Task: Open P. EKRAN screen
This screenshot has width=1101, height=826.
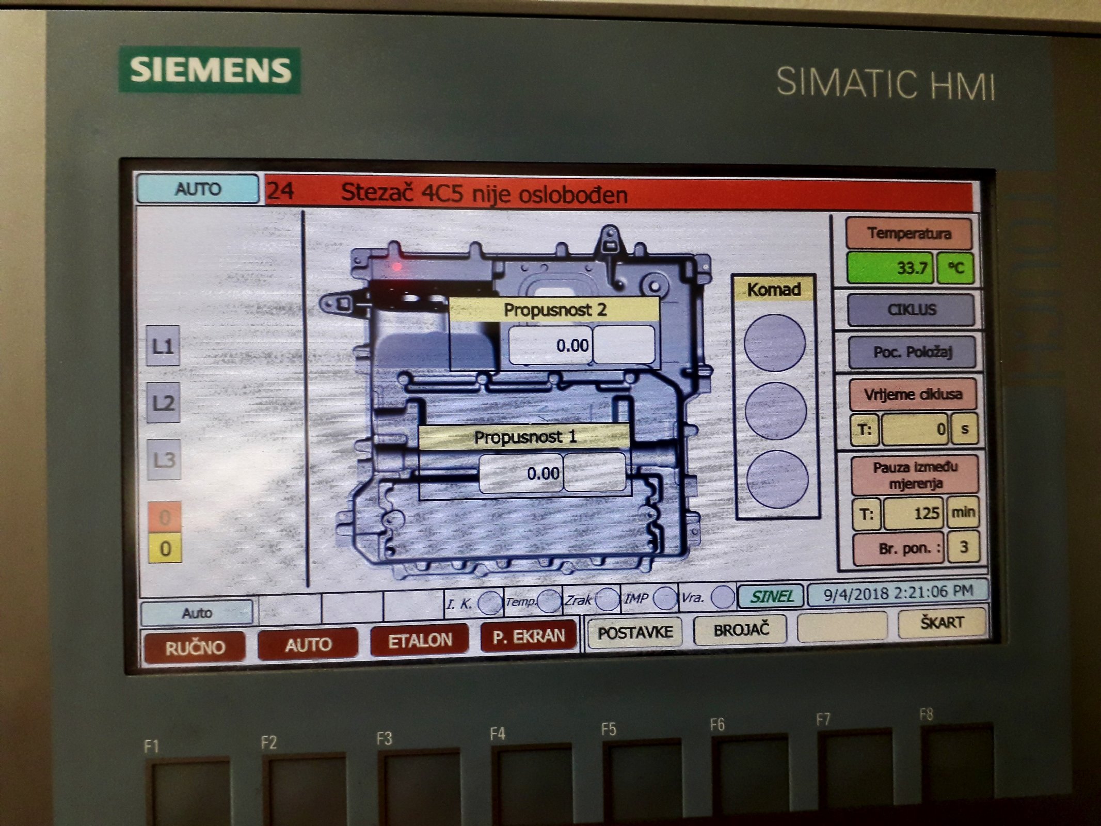Action: [528, 637]
